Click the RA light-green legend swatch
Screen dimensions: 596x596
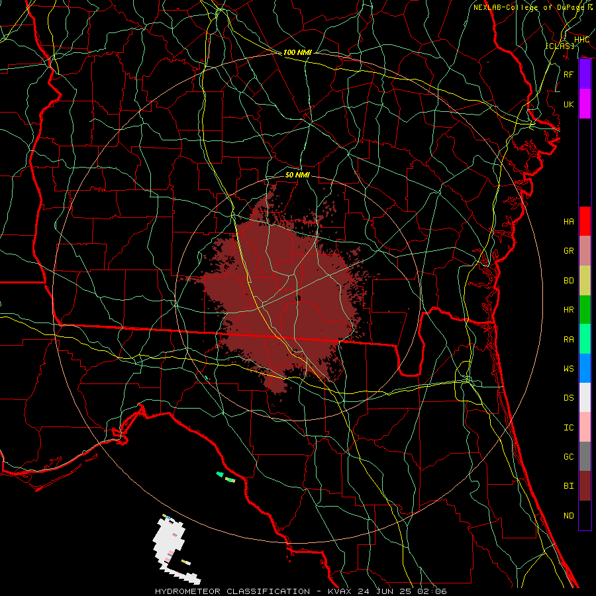click(585, 339)
